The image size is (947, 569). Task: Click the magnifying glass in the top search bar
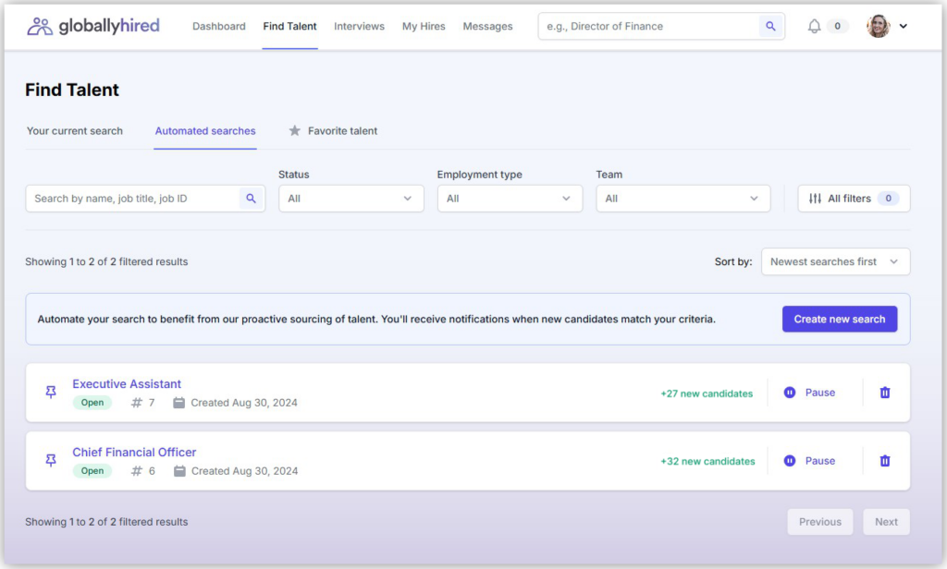[x=770, y=26]
